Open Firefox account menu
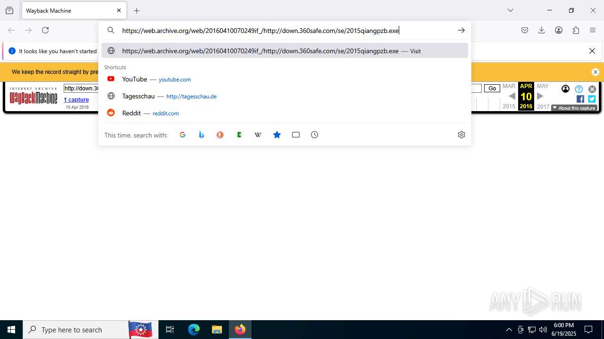 coord(559,30)
